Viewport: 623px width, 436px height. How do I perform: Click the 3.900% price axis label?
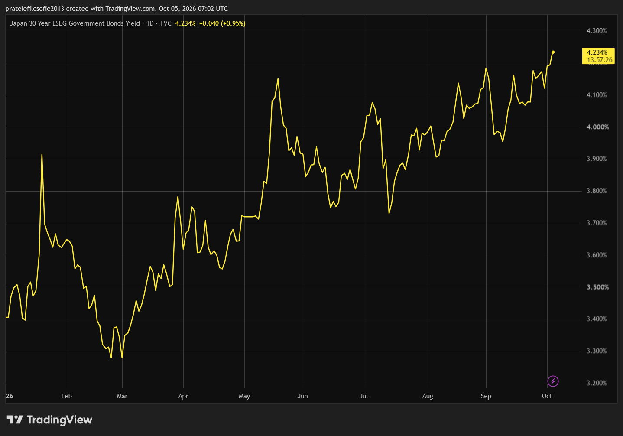pos(597,159)
